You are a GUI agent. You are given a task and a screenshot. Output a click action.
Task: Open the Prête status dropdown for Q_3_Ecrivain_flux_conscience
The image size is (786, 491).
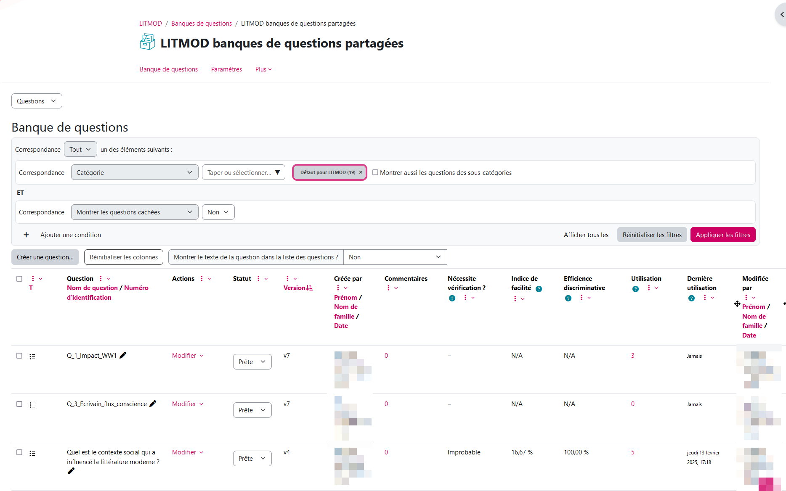pos(252,410)
